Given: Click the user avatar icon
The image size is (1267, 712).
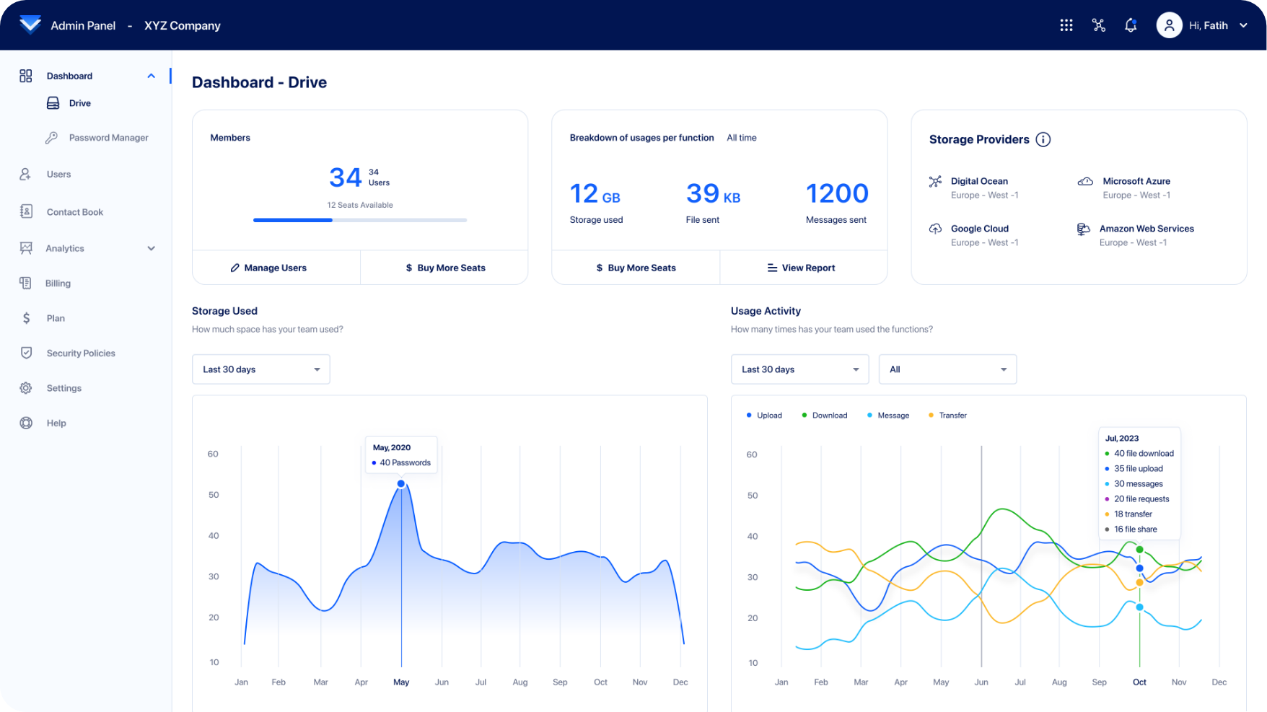Looking at the screenshot, I should click(x=1169, y=25).
